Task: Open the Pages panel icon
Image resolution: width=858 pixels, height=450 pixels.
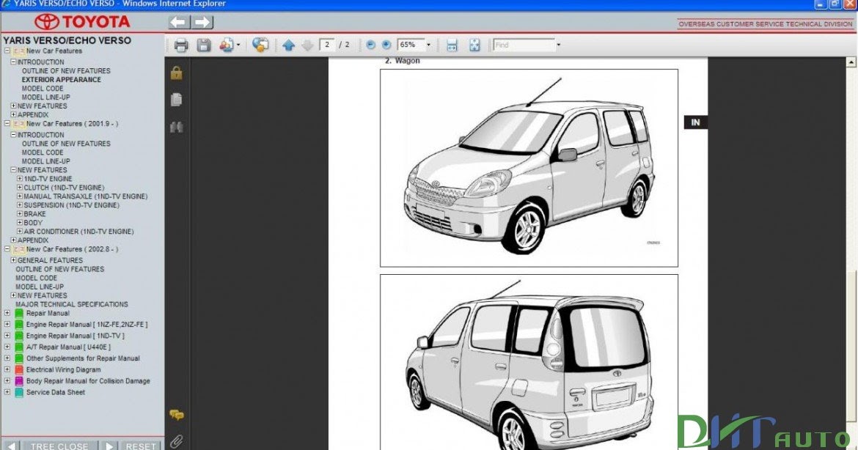Action: click(x=176, y=100)
